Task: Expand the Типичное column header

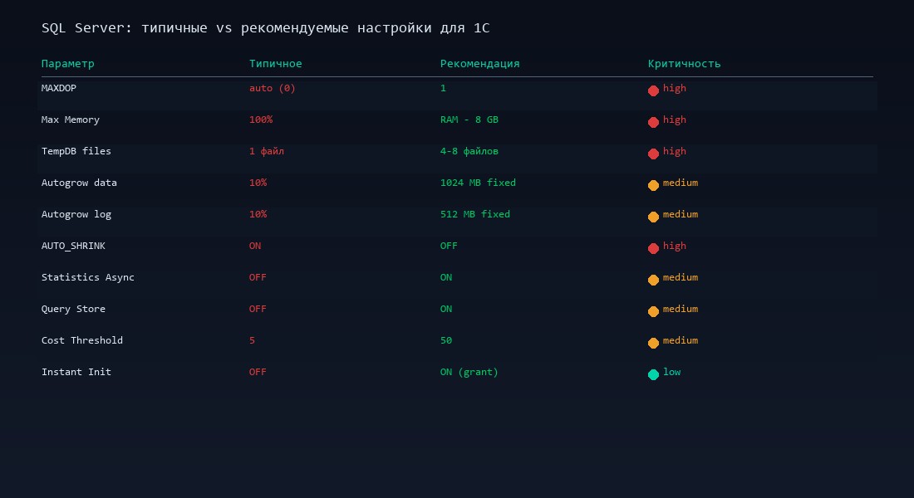Action: tap(276, 63)
